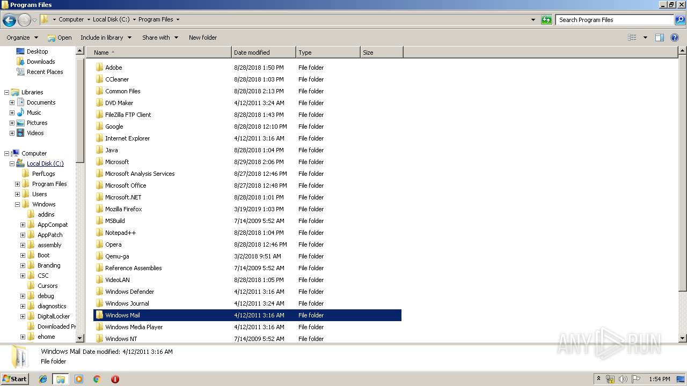Sort by the Size column header
Screen dimensions: 687x386
pos(382,53)
